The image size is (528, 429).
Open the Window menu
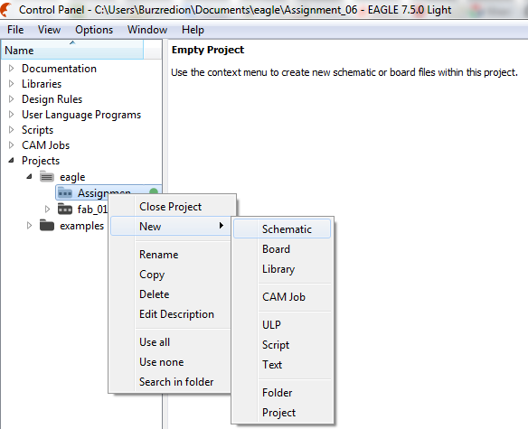pos(147,30)
